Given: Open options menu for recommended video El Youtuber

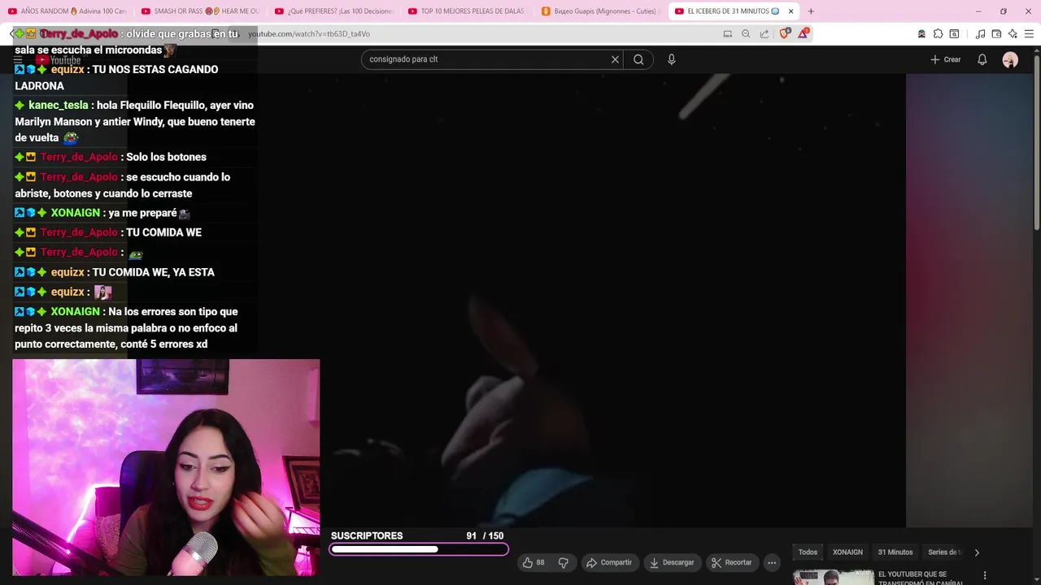Looking at the screenshot, I should (x=985, y=575).
